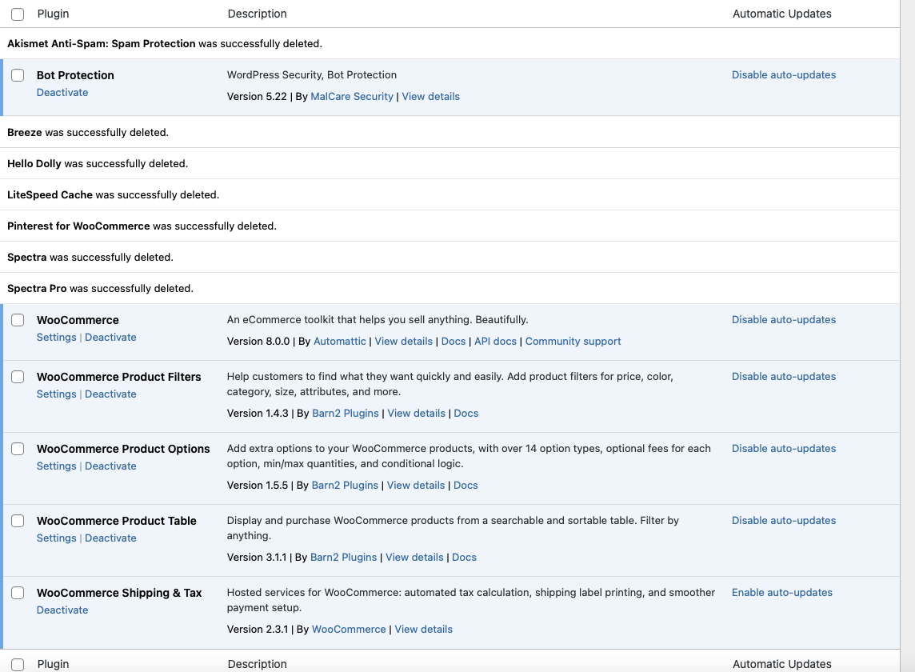915x672 pixels.
Task: View details for WooCommerce Shipping & Tax
Action: point(424,629)
